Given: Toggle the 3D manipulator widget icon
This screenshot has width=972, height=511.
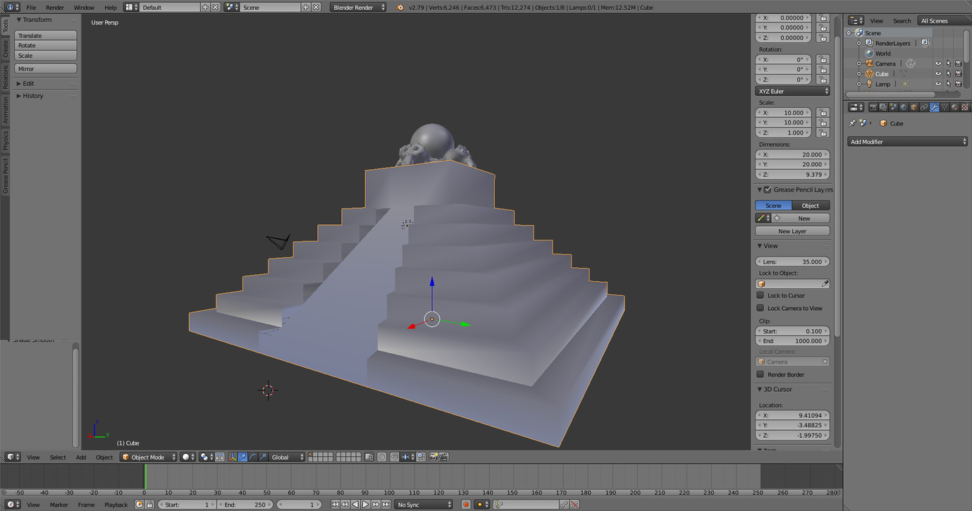Looking at the screenshot, I should (x=233, y=457).
